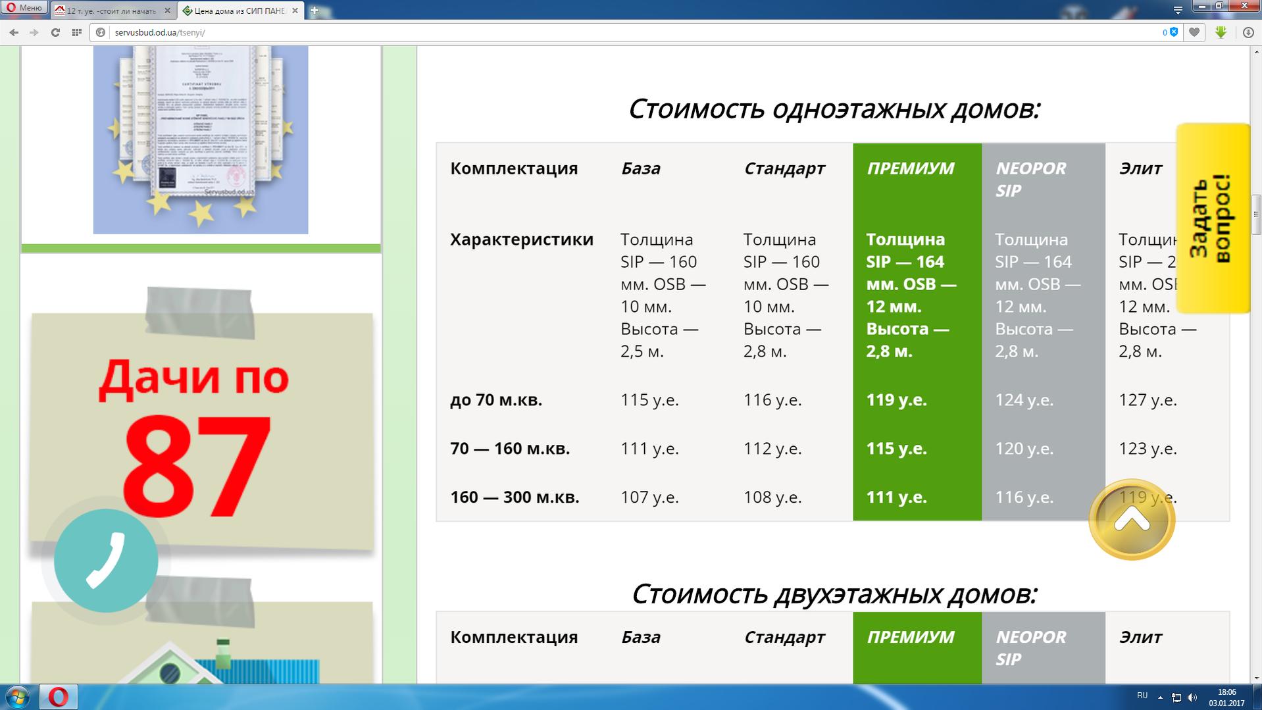Image resolution: width=1262 pixels, height=710 pixels.
Task: Click the "Стоимость одноэтажных домов:" heading
Action: tap(834, 109)
